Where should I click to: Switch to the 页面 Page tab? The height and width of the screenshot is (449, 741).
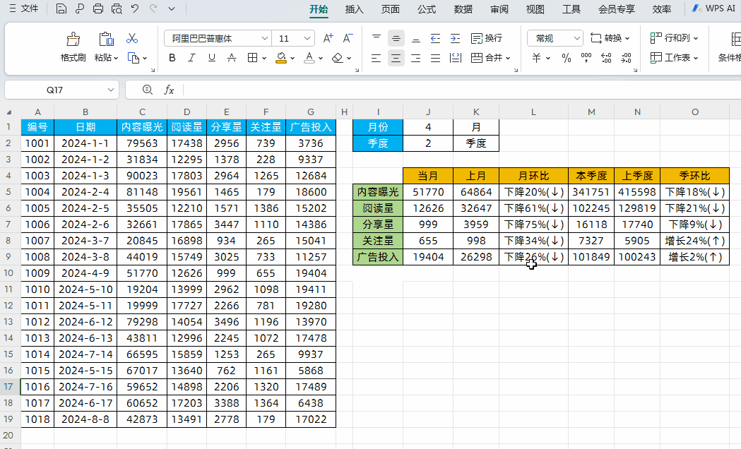391,9
